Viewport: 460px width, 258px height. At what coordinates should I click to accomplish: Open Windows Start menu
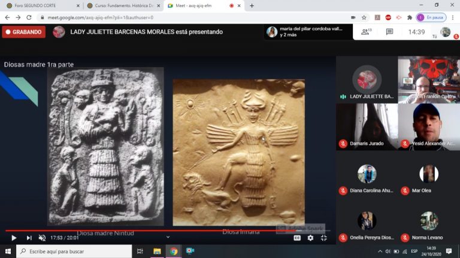pyautogui.click(x=8, y=251)
